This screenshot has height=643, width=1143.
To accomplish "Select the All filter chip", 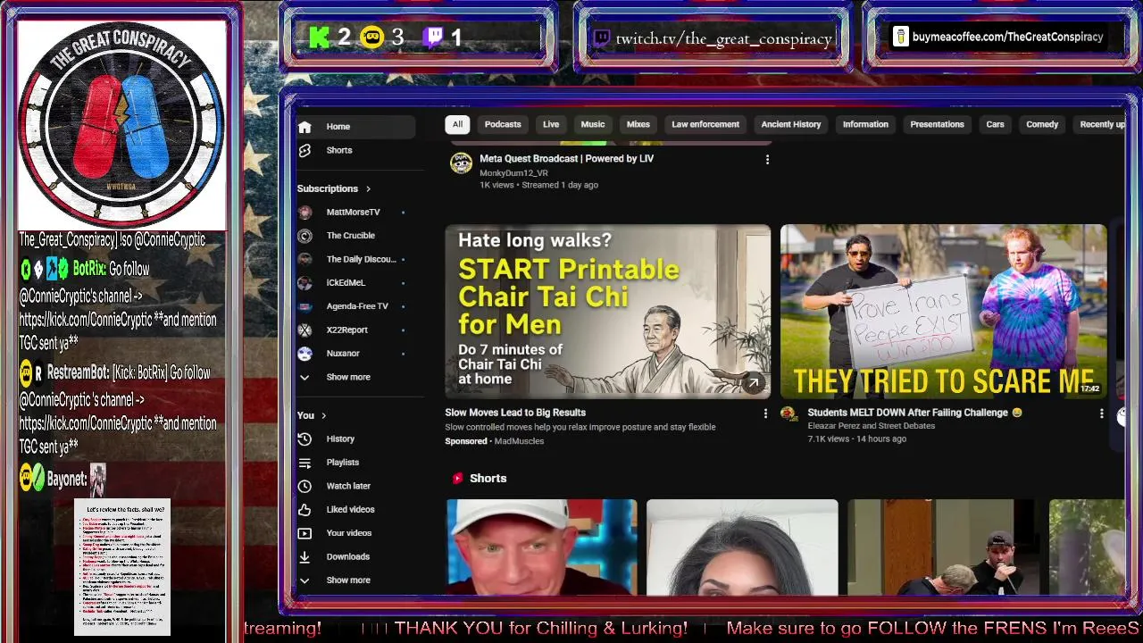I will coord(457,125).
